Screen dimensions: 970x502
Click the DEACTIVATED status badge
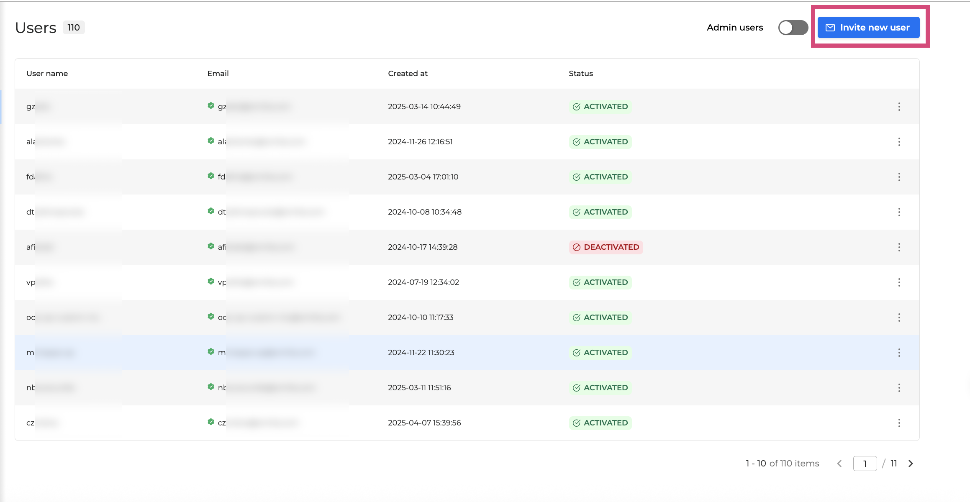pyautogui.click(x=606, y=247)
